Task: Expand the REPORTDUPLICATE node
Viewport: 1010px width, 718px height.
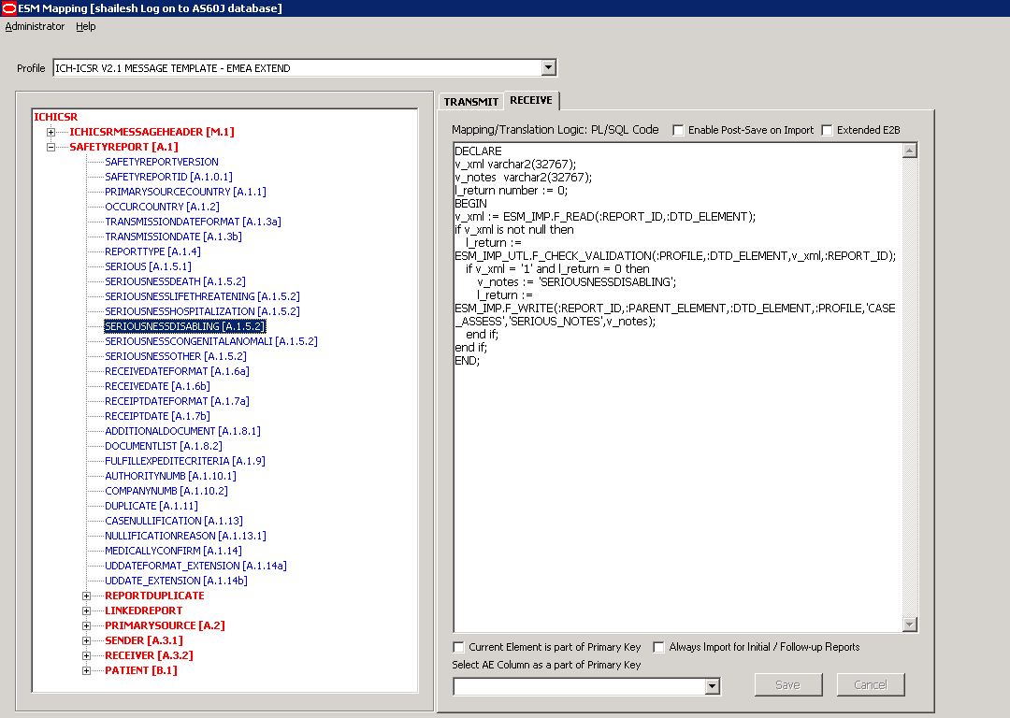Action: [x=86, y=596]
